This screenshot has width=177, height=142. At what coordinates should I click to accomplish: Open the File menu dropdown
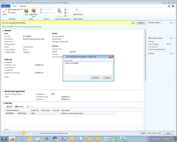coord(5,6)
